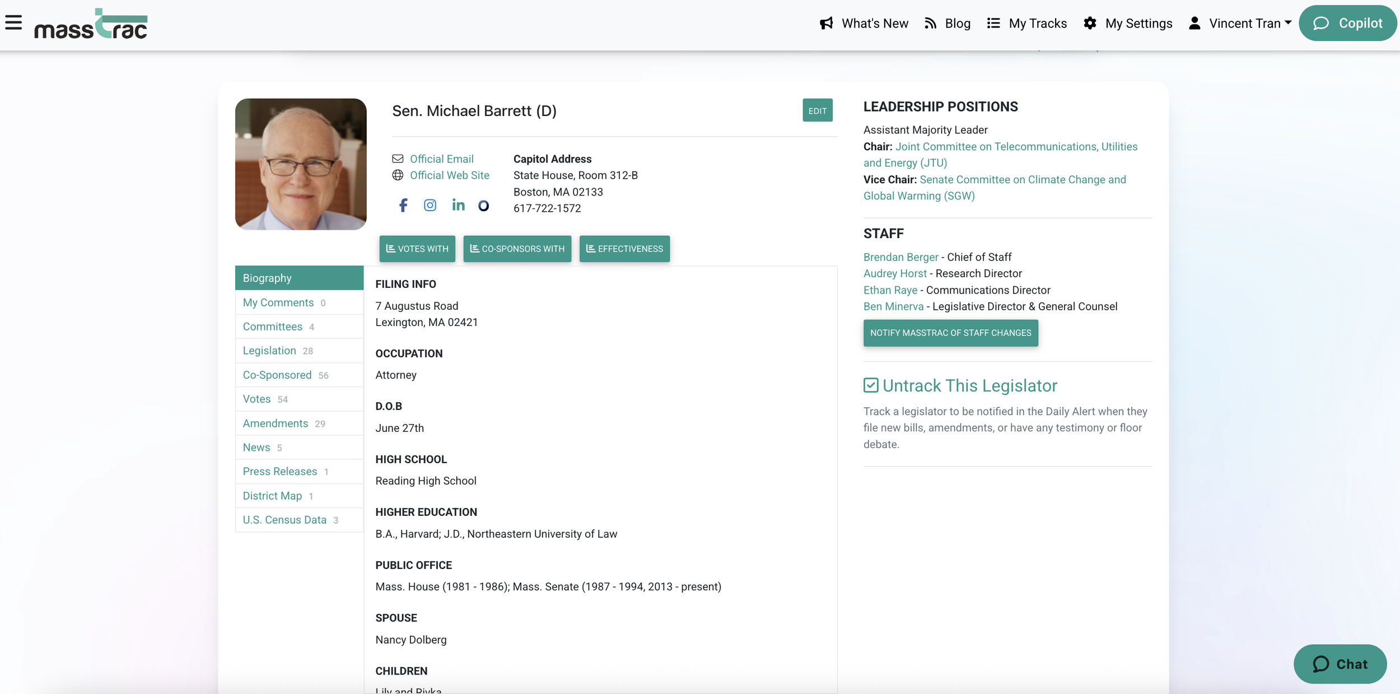
Task: Open the senator's Instagram icon
Action: tap(430, 205)
